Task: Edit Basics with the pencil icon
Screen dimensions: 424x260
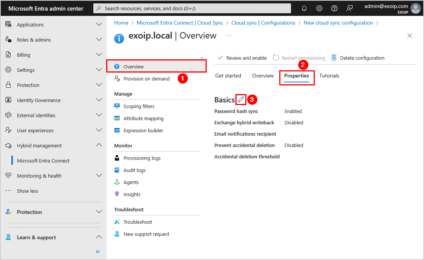Action: point(241,99)
